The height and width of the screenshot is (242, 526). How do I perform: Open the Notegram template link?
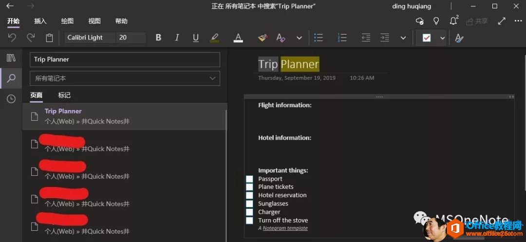285,228
